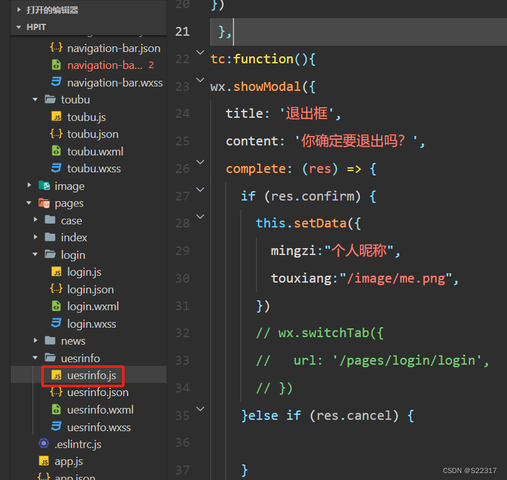This screenshot has width=507, height=480.
Task: Click the image folder icon
Action: click(x=44, y=185)
